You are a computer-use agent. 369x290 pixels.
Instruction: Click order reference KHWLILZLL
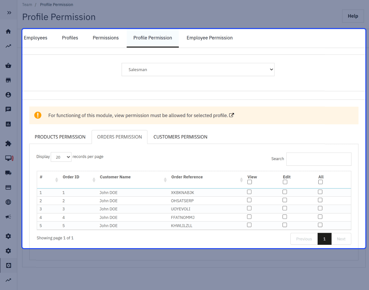[x=182, y=225]
